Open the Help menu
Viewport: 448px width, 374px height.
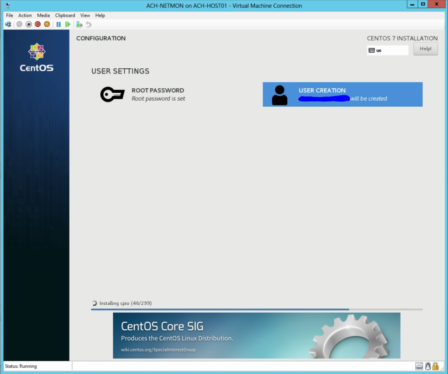point(100,15)
